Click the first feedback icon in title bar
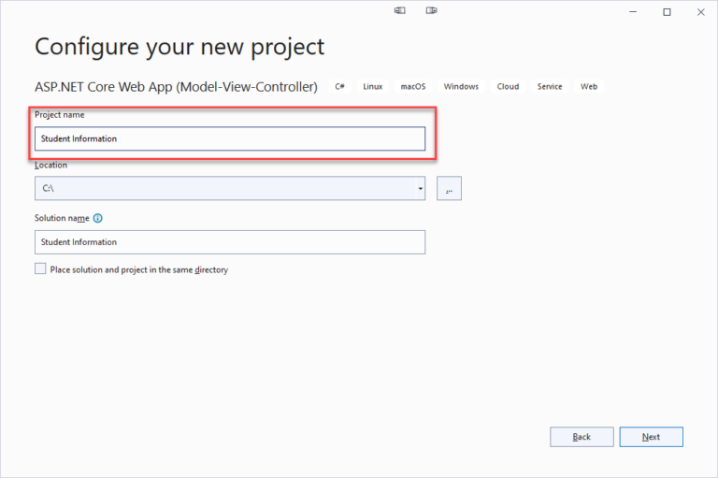The image size is (718, 478). pyautogui.click(x=400, y=10)
